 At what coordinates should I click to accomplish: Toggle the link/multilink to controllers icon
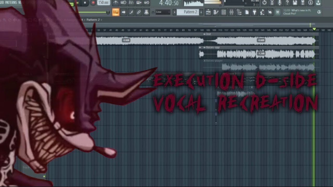point(139,12)
